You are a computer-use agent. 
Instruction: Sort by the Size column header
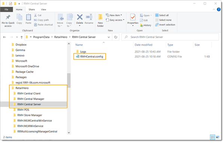tap(197, 45)
